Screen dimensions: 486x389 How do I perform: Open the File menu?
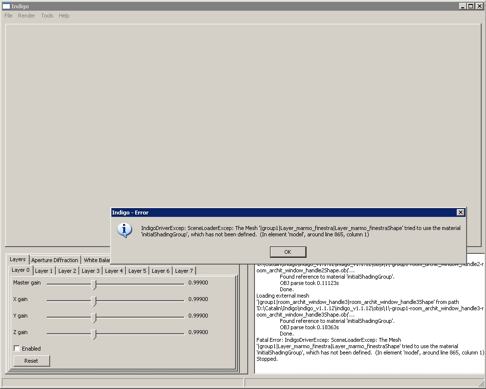pyautogui.click(x=8, y=16)
